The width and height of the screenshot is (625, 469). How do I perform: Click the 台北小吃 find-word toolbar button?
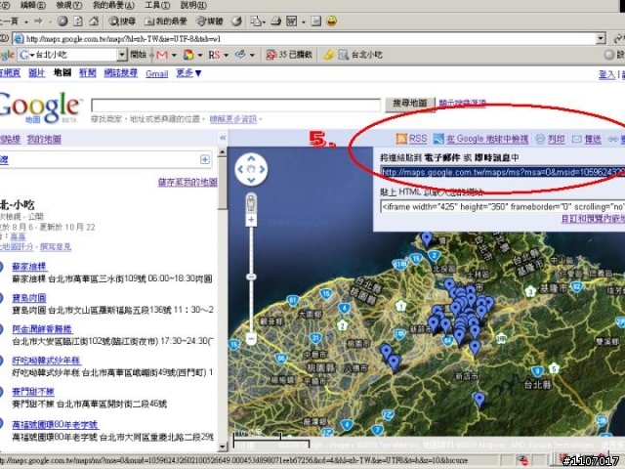(x=360, y=55)
